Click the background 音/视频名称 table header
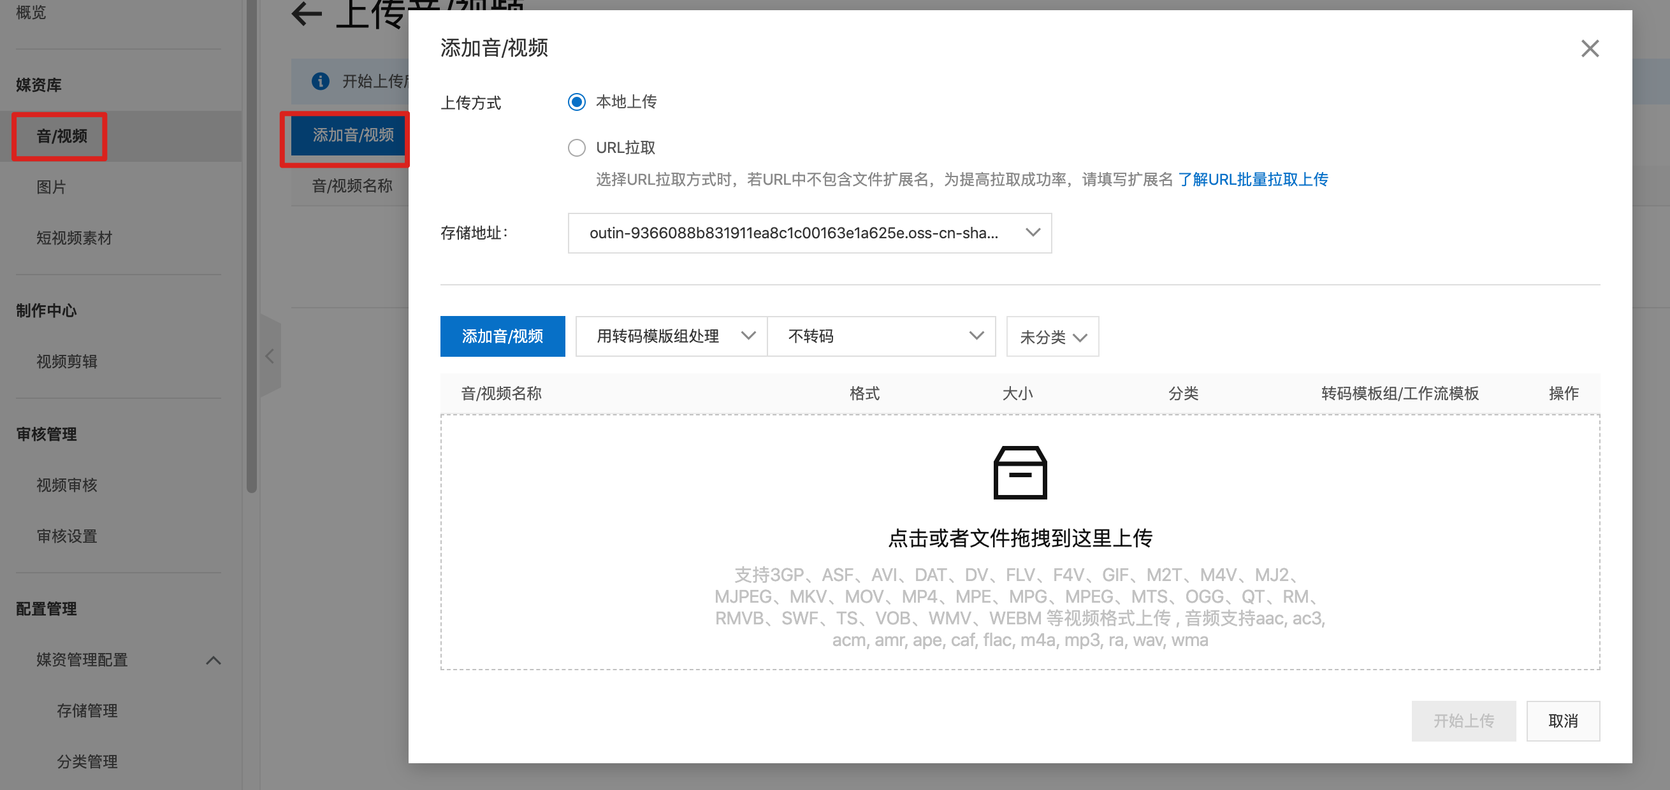1670x790 pixels. [352, 186]
